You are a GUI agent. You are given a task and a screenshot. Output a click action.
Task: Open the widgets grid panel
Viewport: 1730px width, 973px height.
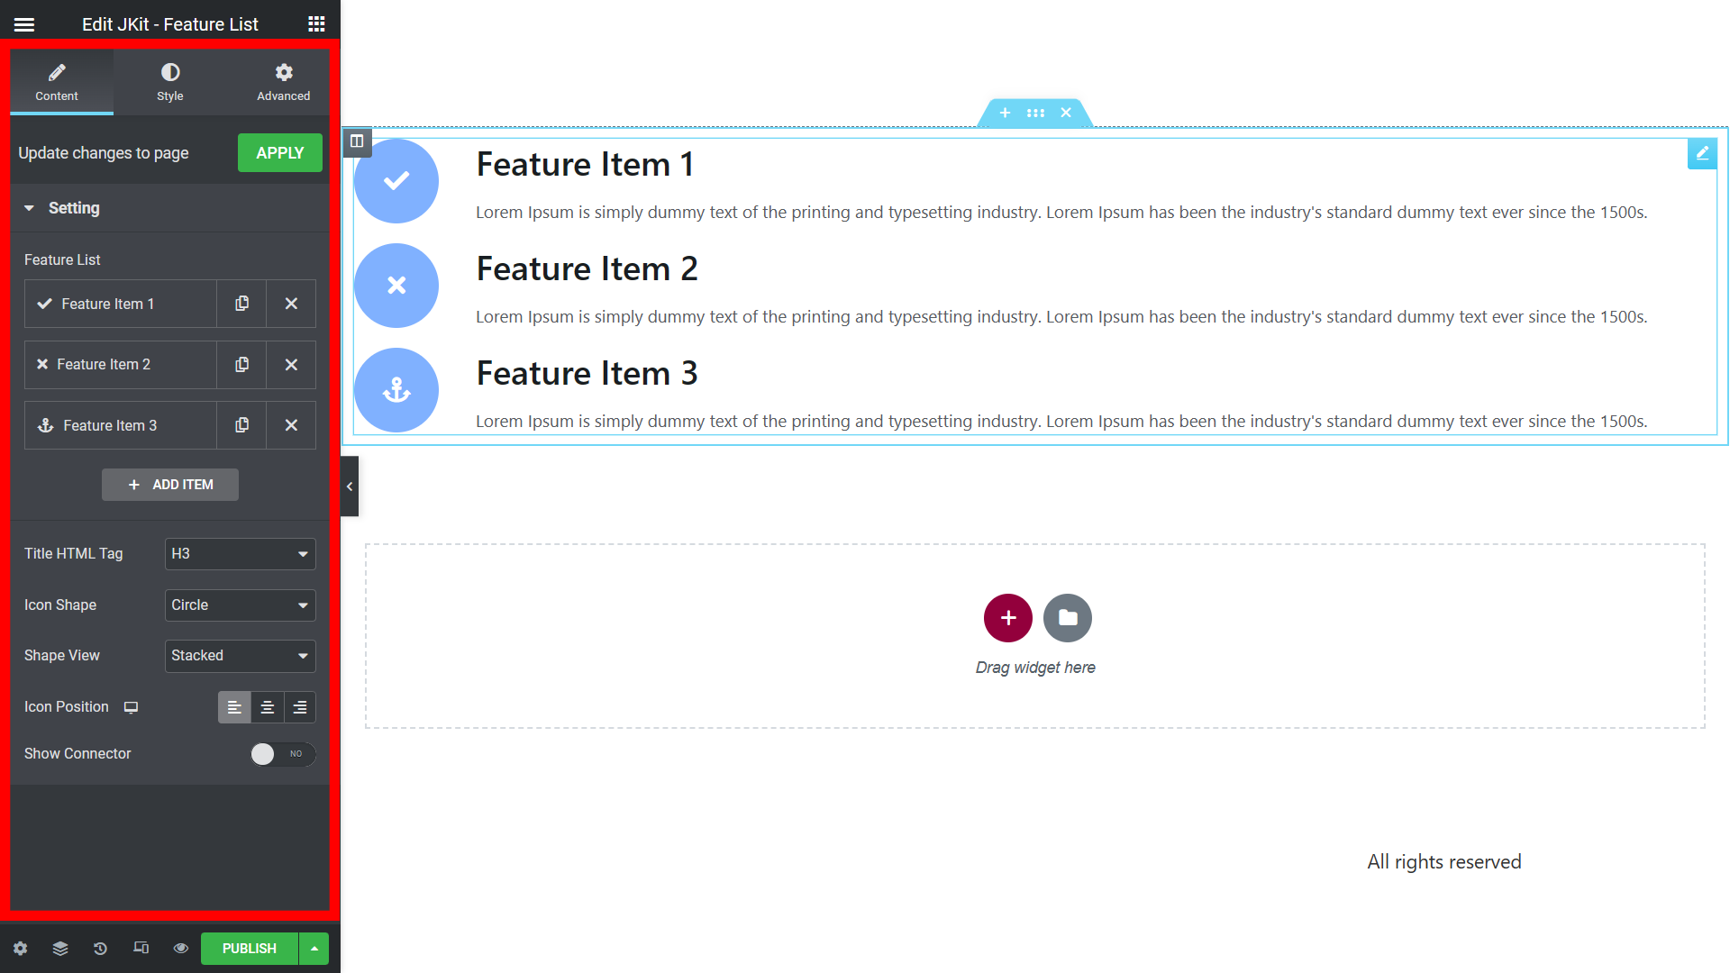coord(316,24)
